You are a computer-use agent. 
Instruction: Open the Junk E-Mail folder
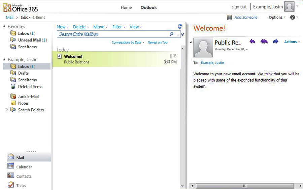click(25, 96)
